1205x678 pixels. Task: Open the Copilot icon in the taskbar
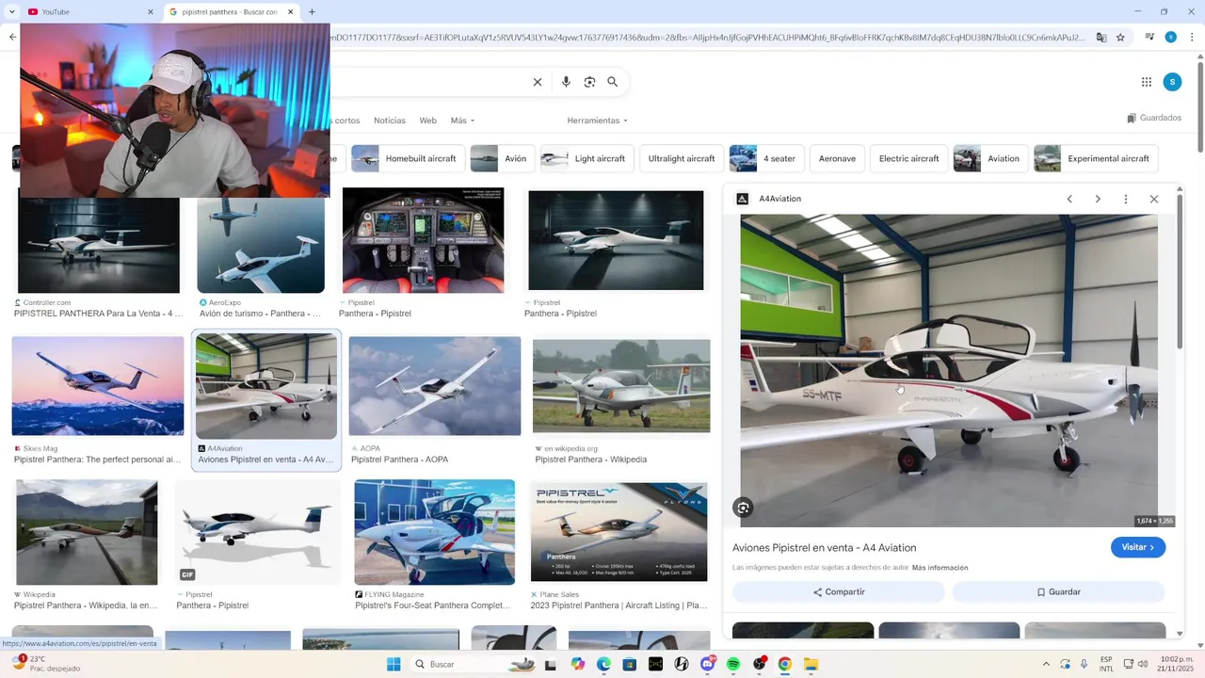coord(577,664)
